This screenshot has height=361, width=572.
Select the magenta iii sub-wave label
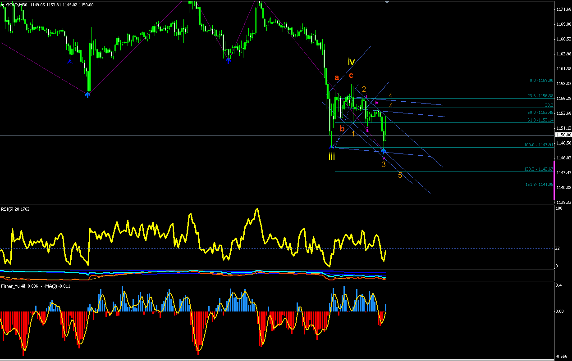click(x=368, y=130)
